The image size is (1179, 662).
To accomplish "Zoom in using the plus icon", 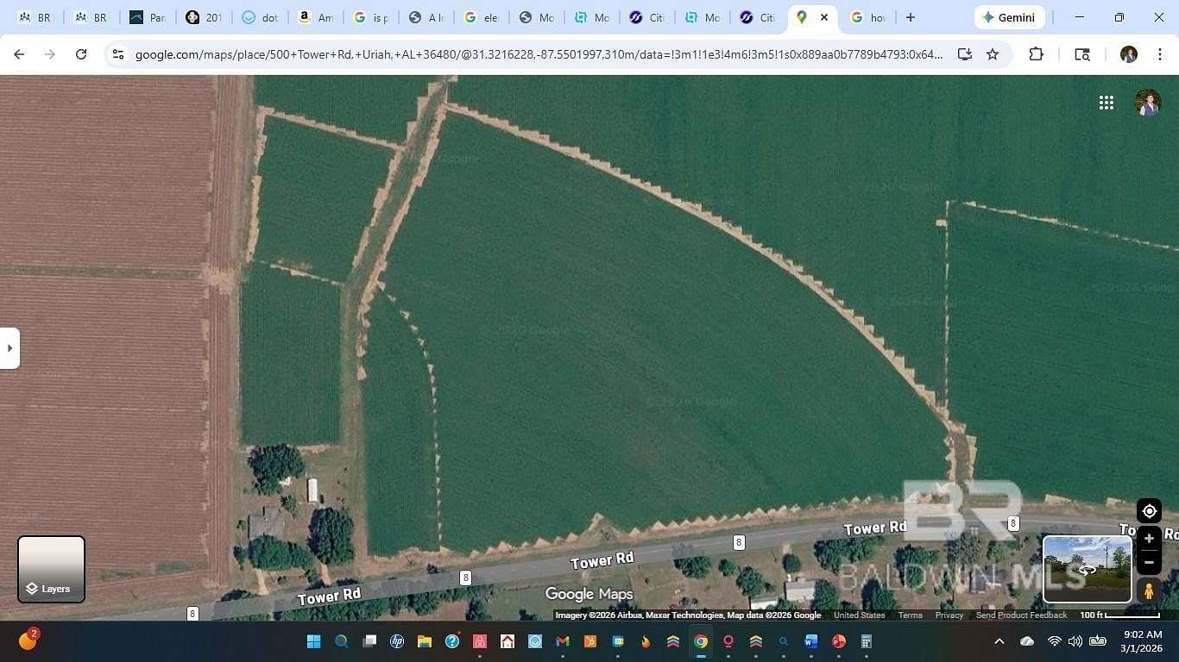I will 1148,538.
